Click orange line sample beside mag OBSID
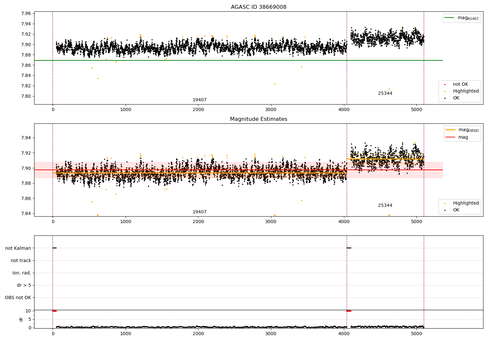 pyautogui.click(x=451, y=130)
